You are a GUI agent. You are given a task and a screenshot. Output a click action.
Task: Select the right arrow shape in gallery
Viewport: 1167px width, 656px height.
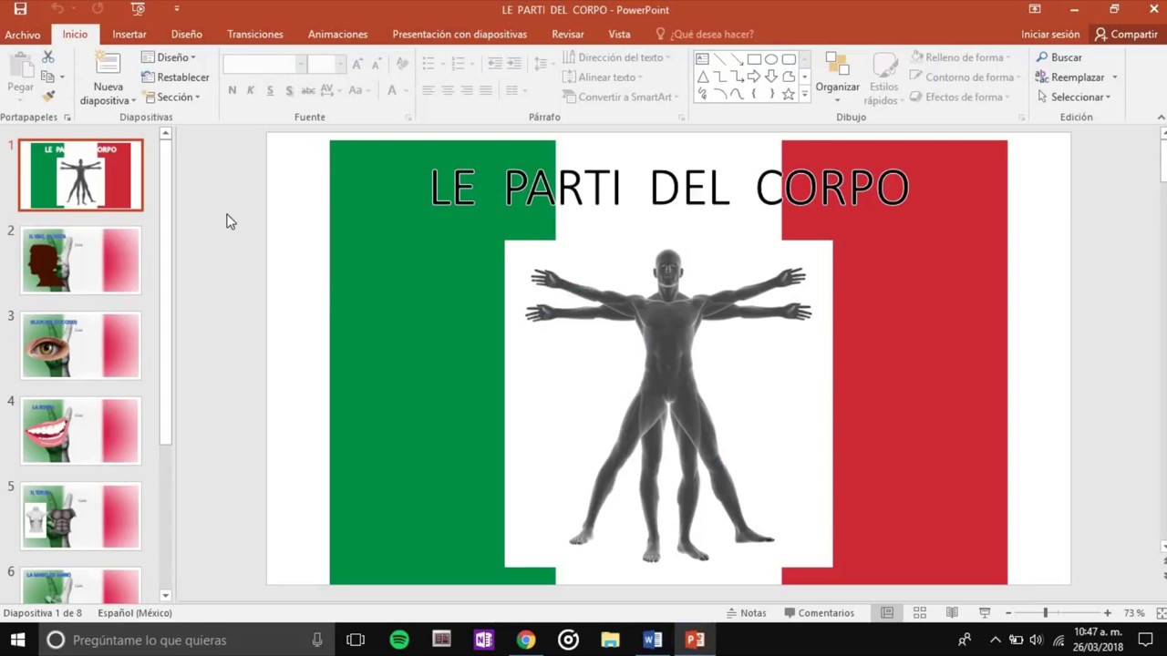[x=754, y=77]
